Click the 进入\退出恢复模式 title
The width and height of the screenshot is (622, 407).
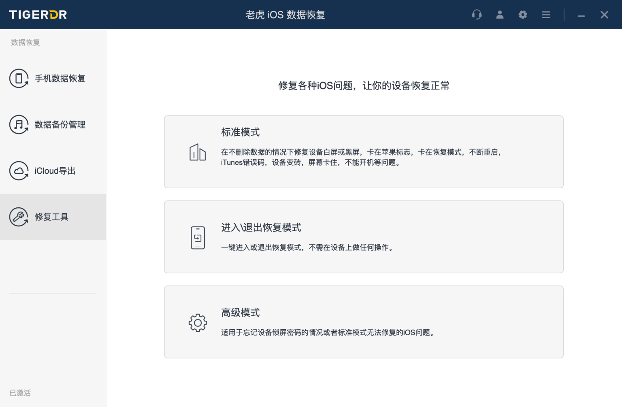point(261,228)
